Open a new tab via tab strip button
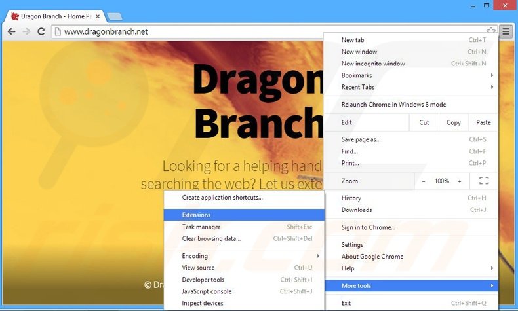The width and height of the screenshot is (518, 311). [115, 16]
